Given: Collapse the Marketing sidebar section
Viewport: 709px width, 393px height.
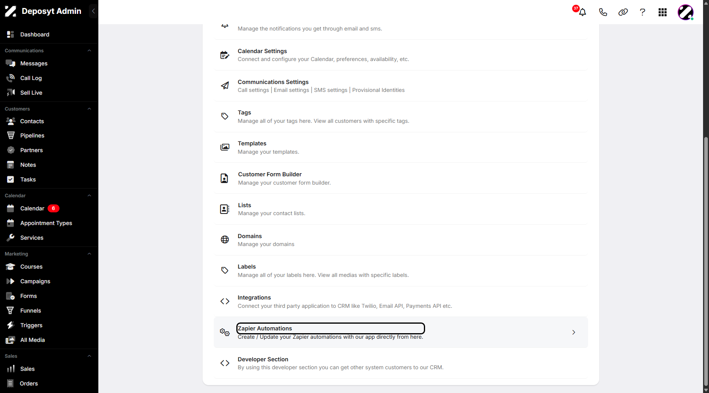Looking at the screenshot, I should pyautogui.click(x=89, y=254).
